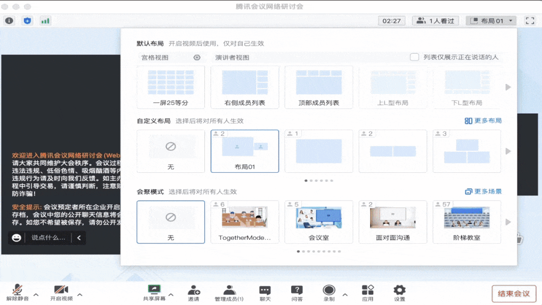Screen dimensions: 542x305
Task: Expand video options arrow
Action: 80,294
